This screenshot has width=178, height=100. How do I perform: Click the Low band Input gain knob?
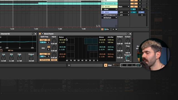pyautogui.click(x=54, y=55)
